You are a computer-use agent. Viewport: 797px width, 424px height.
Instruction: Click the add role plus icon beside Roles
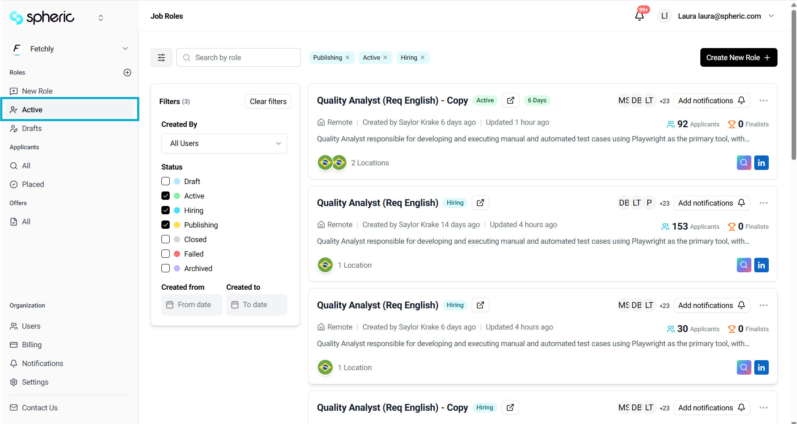coord(127,73)
